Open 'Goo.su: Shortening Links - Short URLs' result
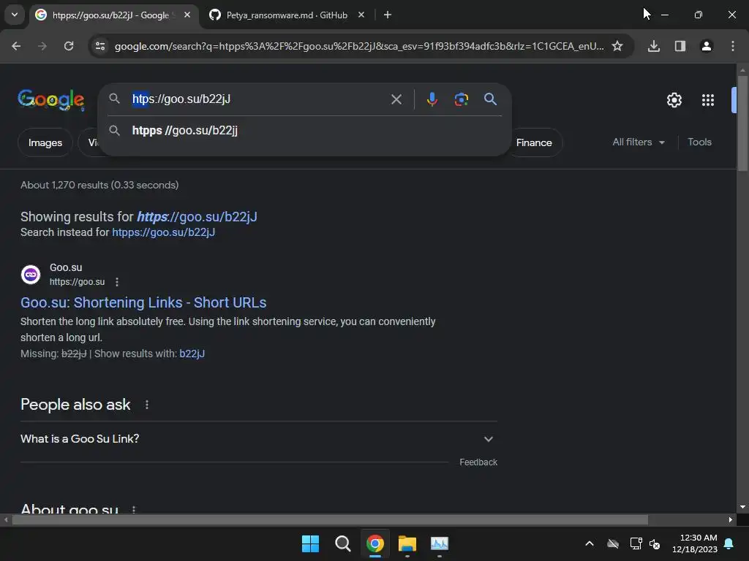 (x=143, y=302)
